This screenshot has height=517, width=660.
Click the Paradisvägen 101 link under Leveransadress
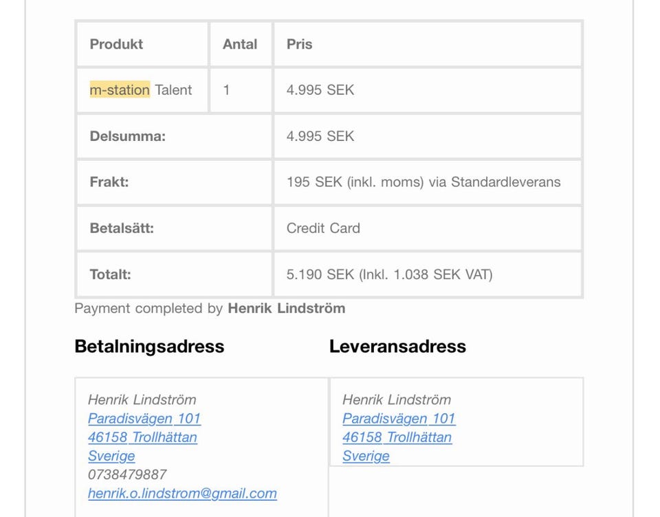(x=399, y=419)
